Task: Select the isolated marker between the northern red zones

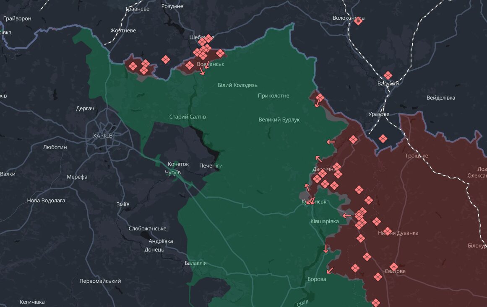Action: point(166,59)
